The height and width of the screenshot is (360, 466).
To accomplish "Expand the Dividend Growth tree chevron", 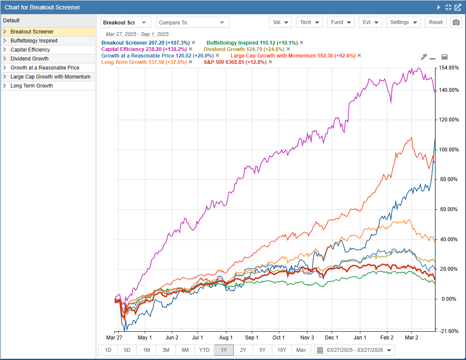I will 5,58.
